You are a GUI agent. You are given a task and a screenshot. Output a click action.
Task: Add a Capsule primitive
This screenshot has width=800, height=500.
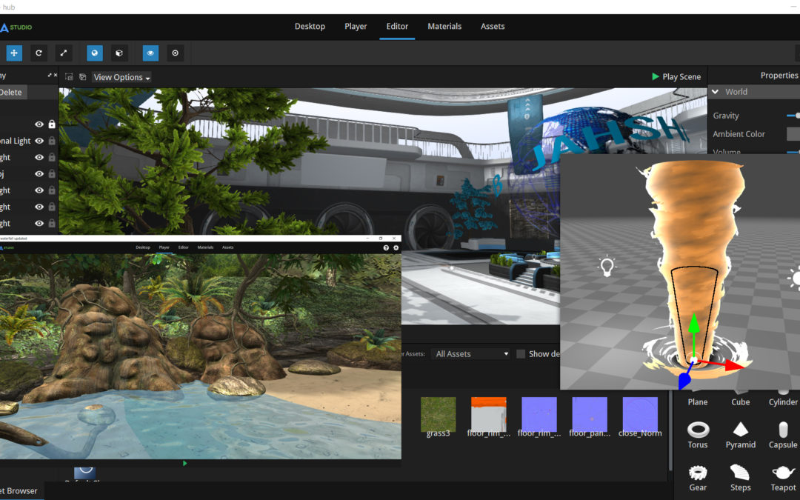783,435
